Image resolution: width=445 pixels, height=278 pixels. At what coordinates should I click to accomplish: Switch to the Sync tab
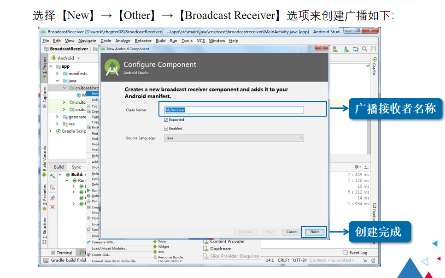[x=76, y=167]
